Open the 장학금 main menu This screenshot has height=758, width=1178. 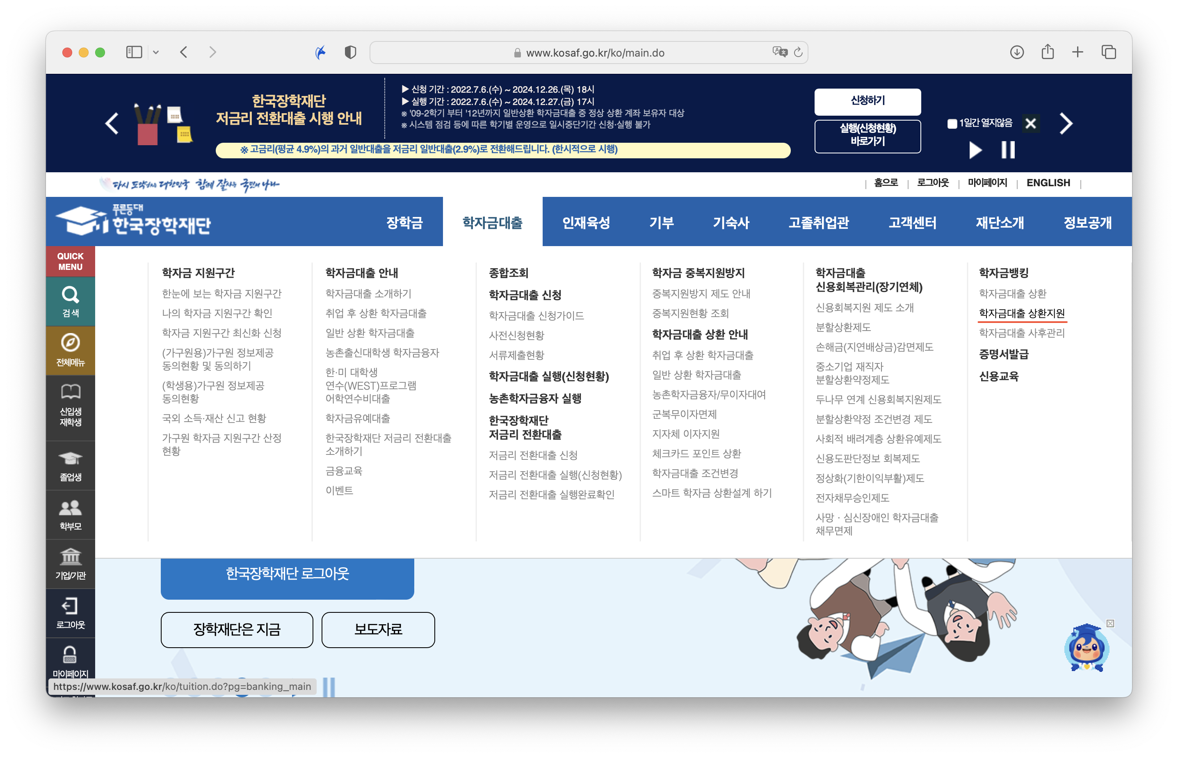(x=404, y=222)
